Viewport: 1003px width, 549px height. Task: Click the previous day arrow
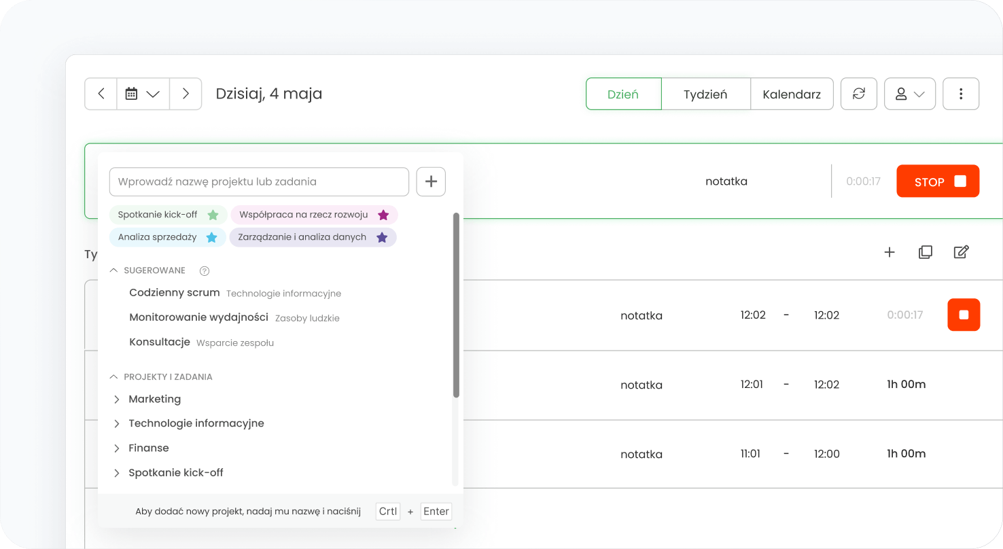click(101, 94)
